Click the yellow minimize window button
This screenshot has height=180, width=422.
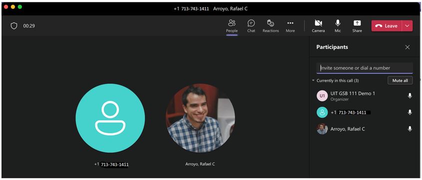point(13,7)
